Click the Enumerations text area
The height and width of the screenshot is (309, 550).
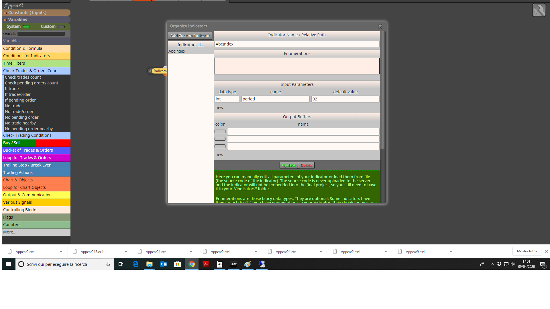point(297,66)
